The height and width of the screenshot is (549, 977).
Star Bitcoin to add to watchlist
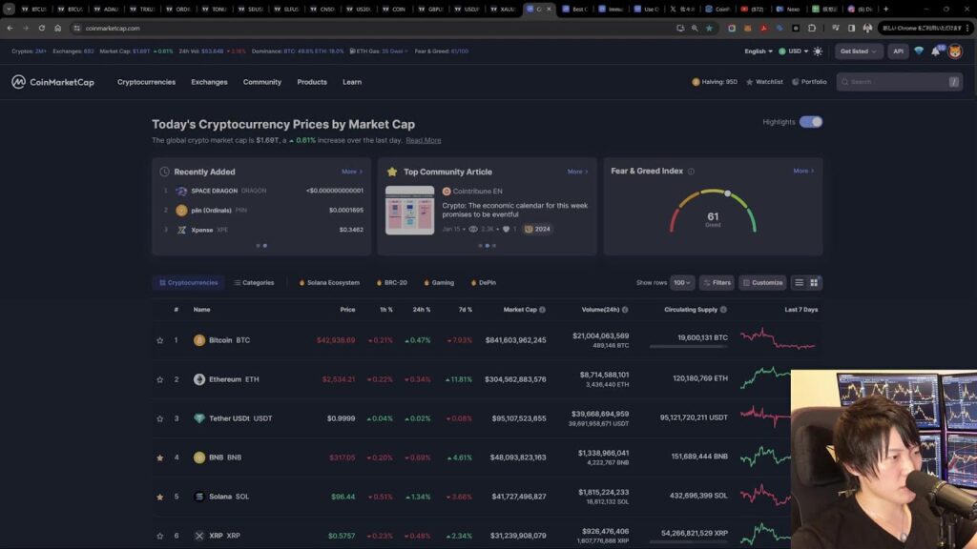[x=160, y=340]
